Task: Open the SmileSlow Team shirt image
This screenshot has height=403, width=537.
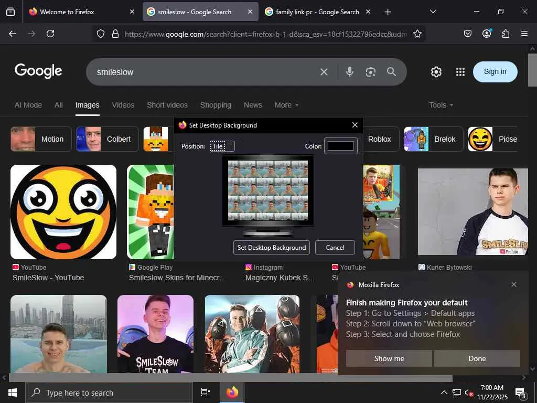Action: [x=155, y=334]
